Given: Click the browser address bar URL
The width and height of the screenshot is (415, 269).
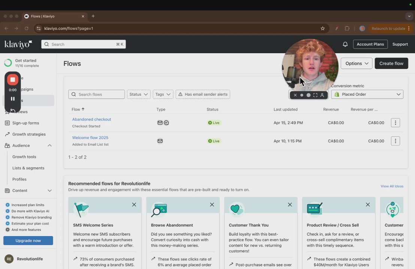Looking at the screenshot, I should 69,28.
